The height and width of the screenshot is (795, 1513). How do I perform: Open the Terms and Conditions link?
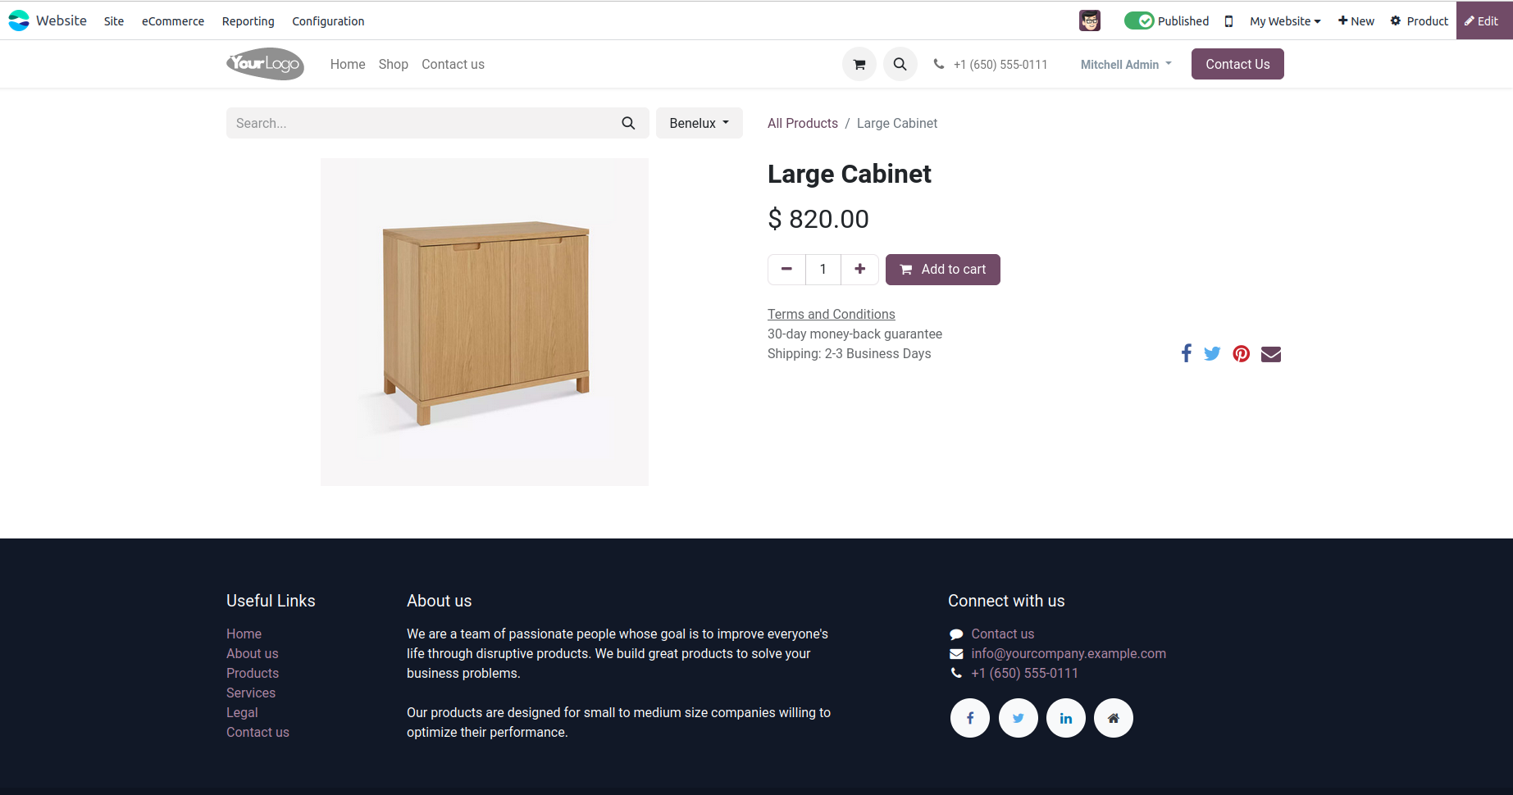(x=831, y=314)
